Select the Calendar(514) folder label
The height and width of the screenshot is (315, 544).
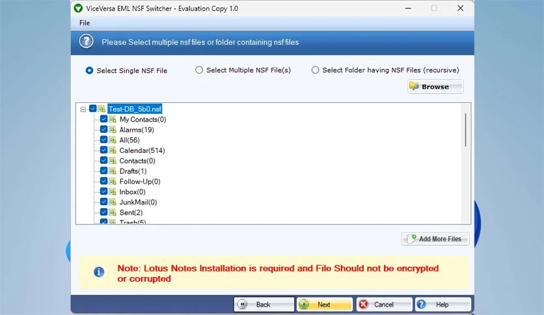143,150
